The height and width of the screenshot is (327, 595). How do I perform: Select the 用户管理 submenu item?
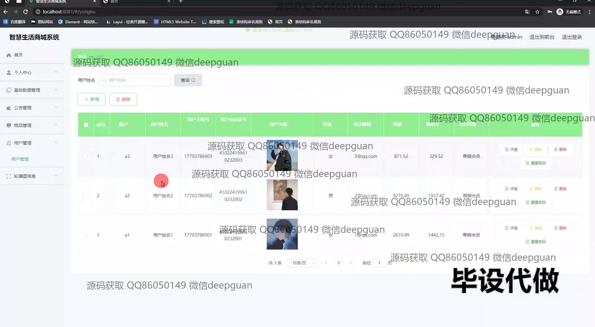(x=20, y=159)
